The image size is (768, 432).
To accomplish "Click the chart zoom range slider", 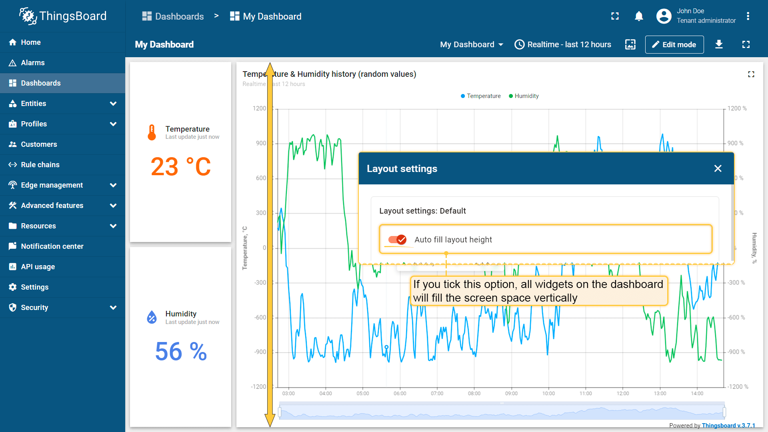I will point(502,412).
